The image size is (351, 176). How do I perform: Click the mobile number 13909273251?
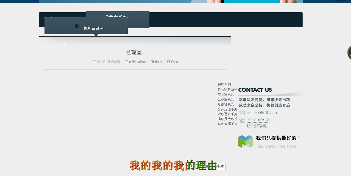[x=257, y=126]
